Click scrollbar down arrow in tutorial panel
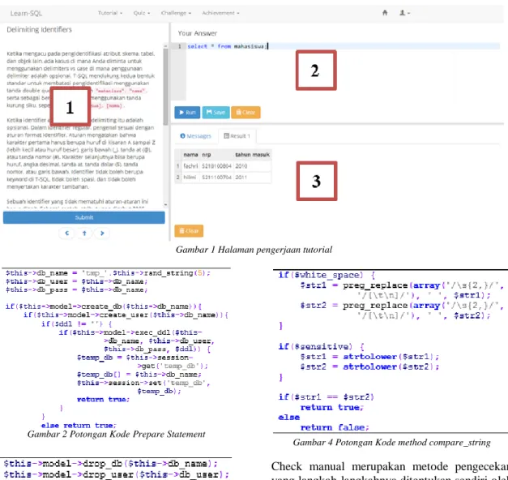The image size is (508, 480). [x=165, y=204]
